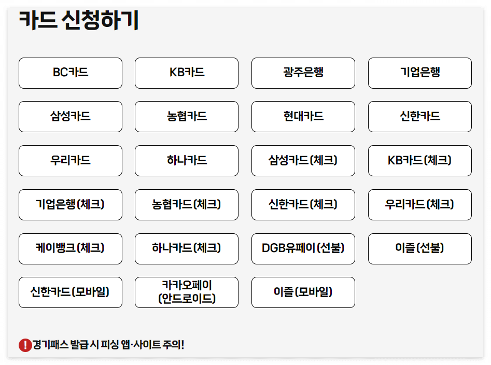
Task: Select 기업은행 card option
Action: click(419, 73)
